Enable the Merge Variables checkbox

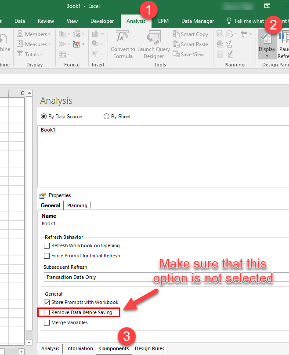click(x=47, y=322)
